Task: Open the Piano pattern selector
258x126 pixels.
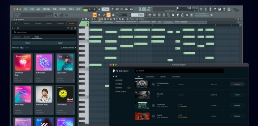Action: click(138, 15)
